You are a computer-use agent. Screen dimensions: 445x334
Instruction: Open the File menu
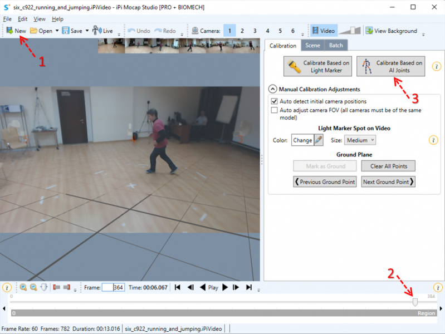7,19
